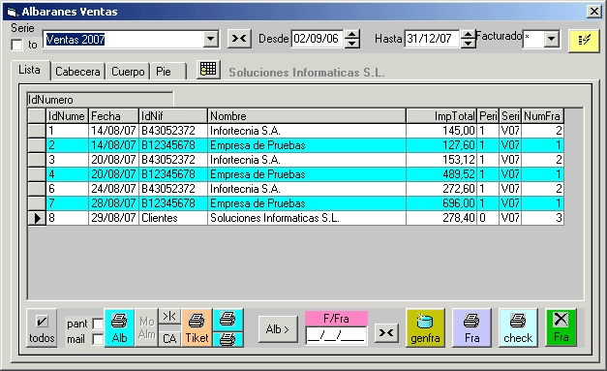The image size is (607, 371).
Task: Enable the mail checkbox
Action: point(98,339)
